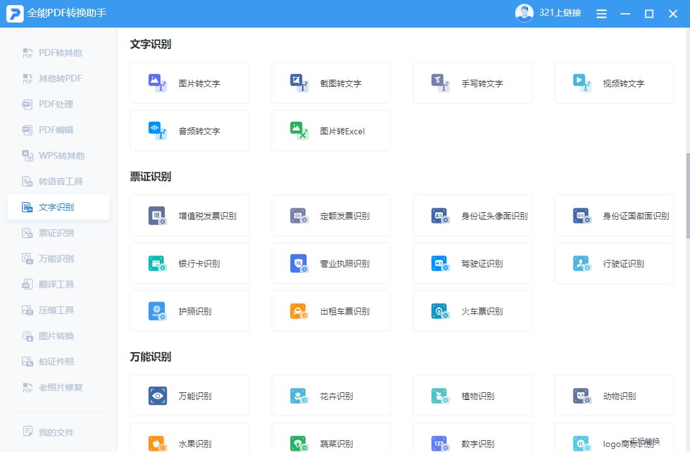
Task: Select 银行卡识别 tool
Action: [189, 263]
